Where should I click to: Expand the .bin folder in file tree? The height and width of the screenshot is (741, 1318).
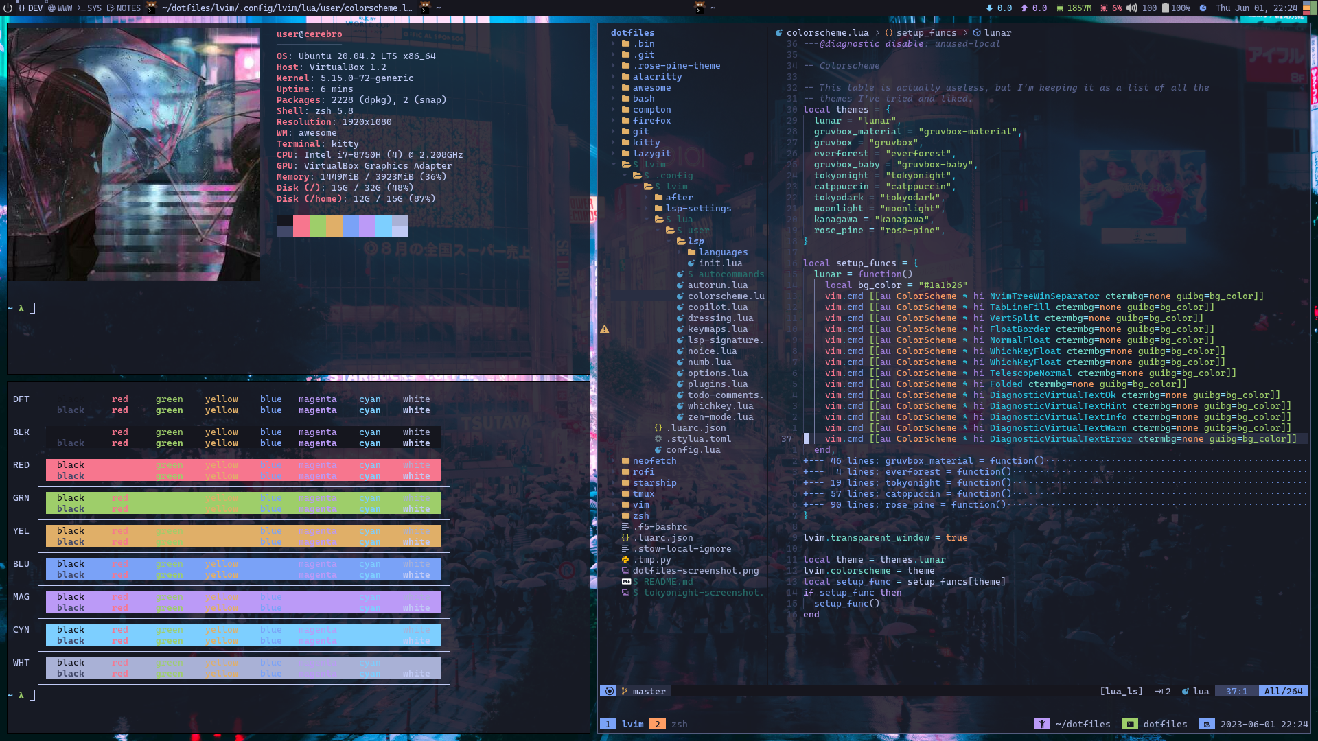coord(638,44)
